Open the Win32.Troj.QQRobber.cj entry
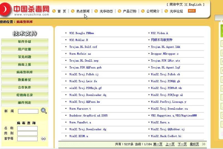The height and width of the screenshot is (149, 223). [168, 129]
